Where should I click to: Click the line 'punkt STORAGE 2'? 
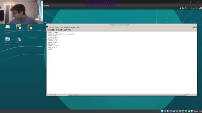point(54,32)
